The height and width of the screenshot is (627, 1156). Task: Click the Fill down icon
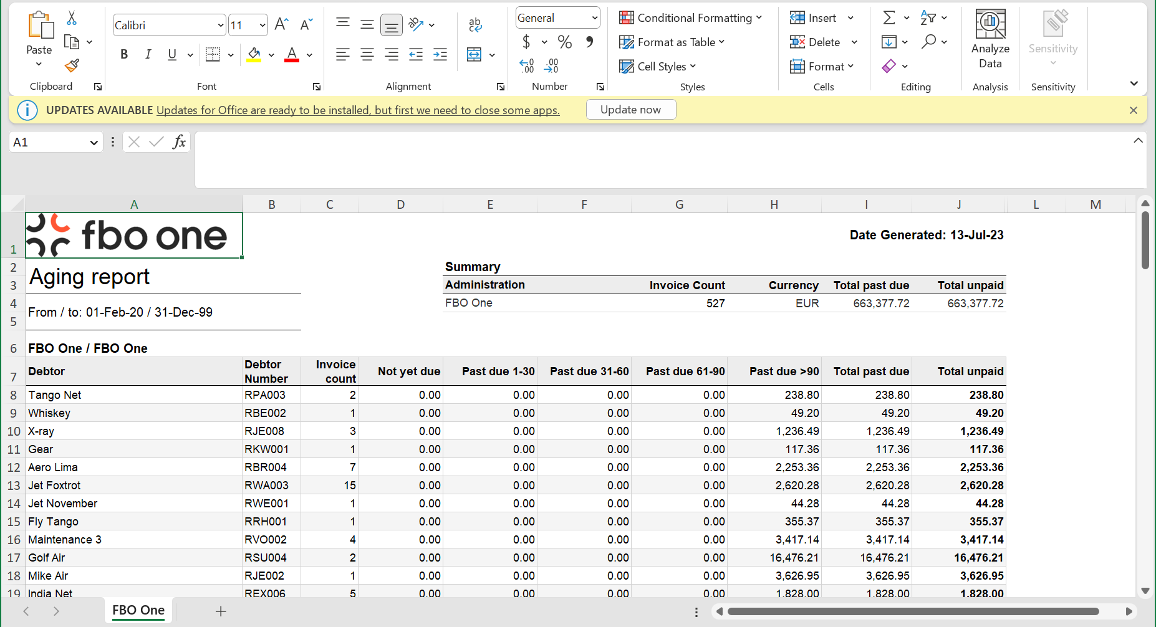click(889, 42)
